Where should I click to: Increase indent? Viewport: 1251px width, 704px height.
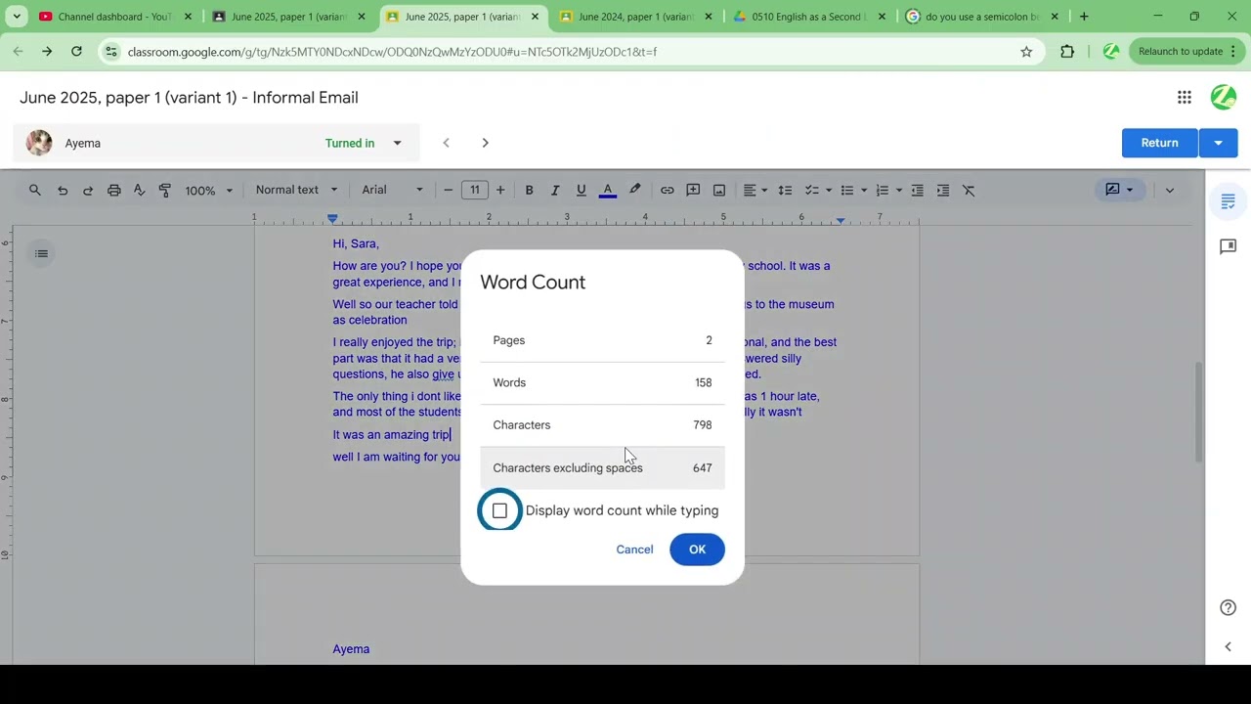click(x=943, y=190)
